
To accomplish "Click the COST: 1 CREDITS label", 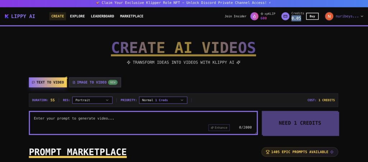I will tap(321, 100).
